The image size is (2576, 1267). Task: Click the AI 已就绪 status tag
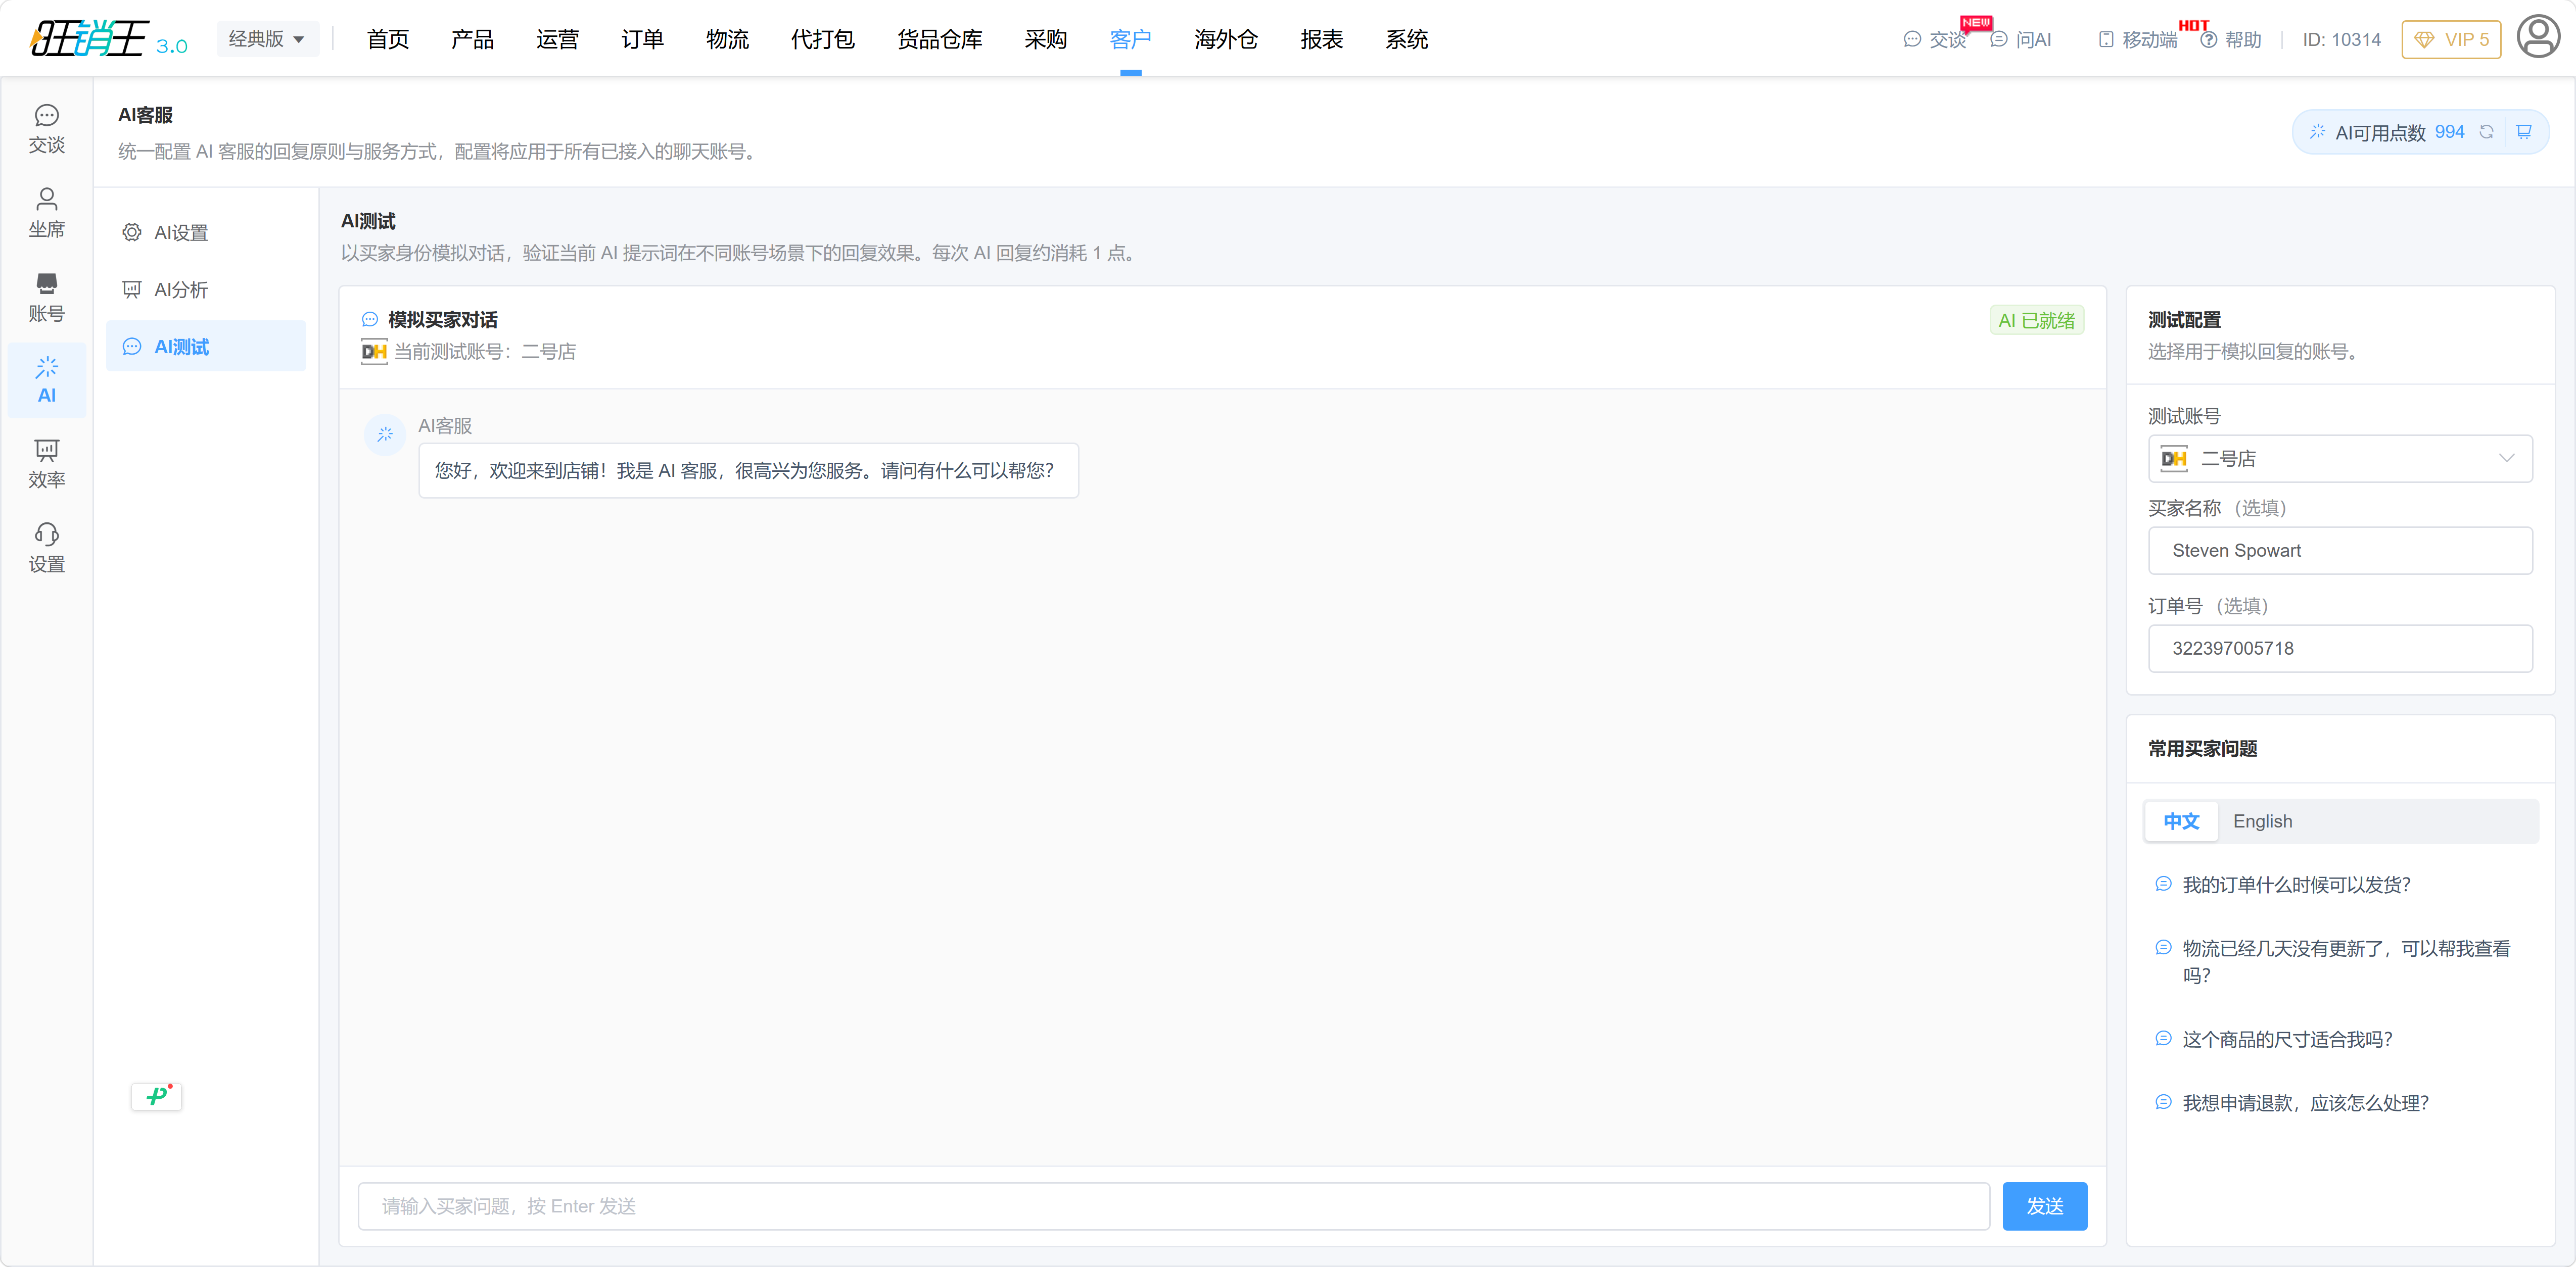tap(2036, 320)
